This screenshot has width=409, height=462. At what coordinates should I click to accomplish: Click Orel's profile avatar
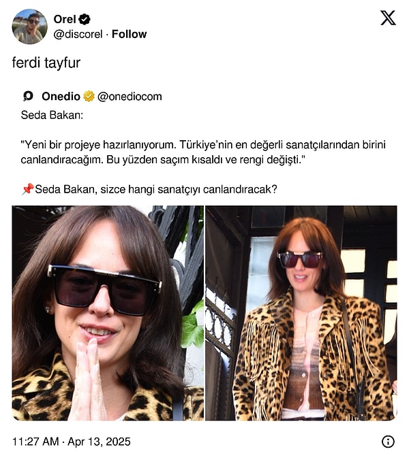[29, 27]
